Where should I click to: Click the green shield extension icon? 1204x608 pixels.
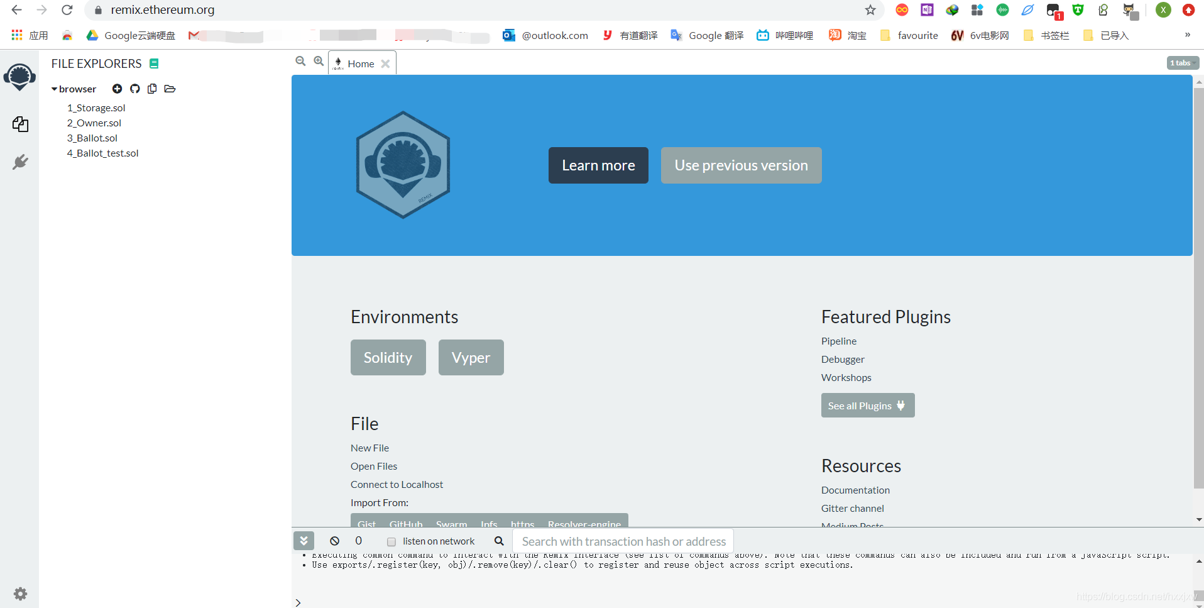(x=1078, y=10)
